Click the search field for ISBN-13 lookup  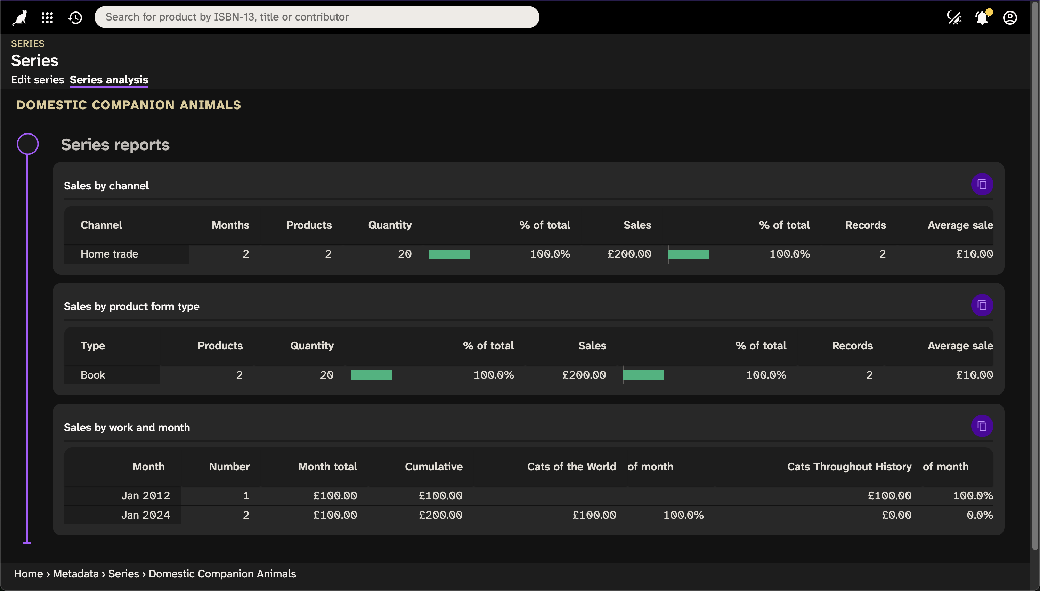(317, 17)
